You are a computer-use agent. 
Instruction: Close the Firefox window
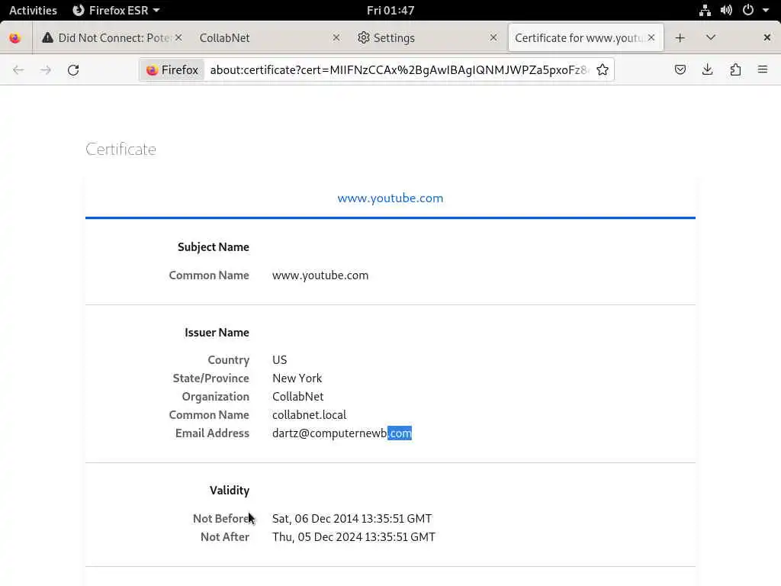pyautogui.click(x=767, y=38)
